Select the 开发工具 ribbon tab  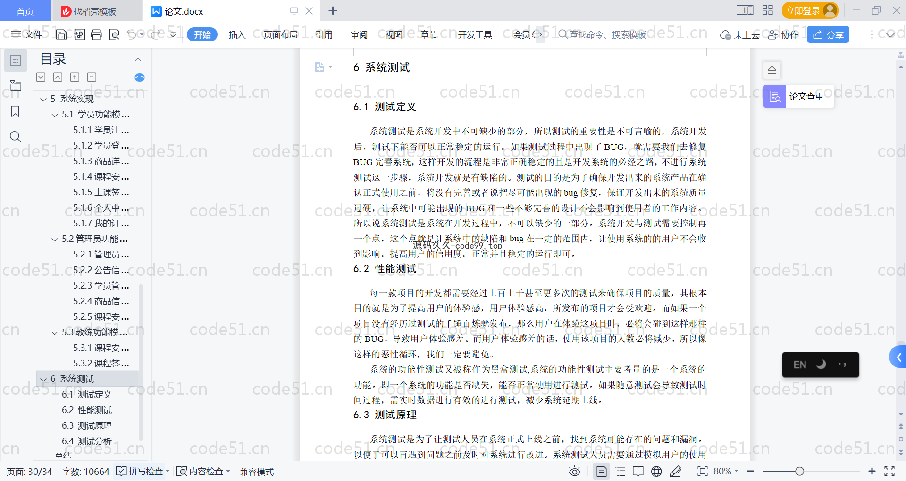click(475, 34)
